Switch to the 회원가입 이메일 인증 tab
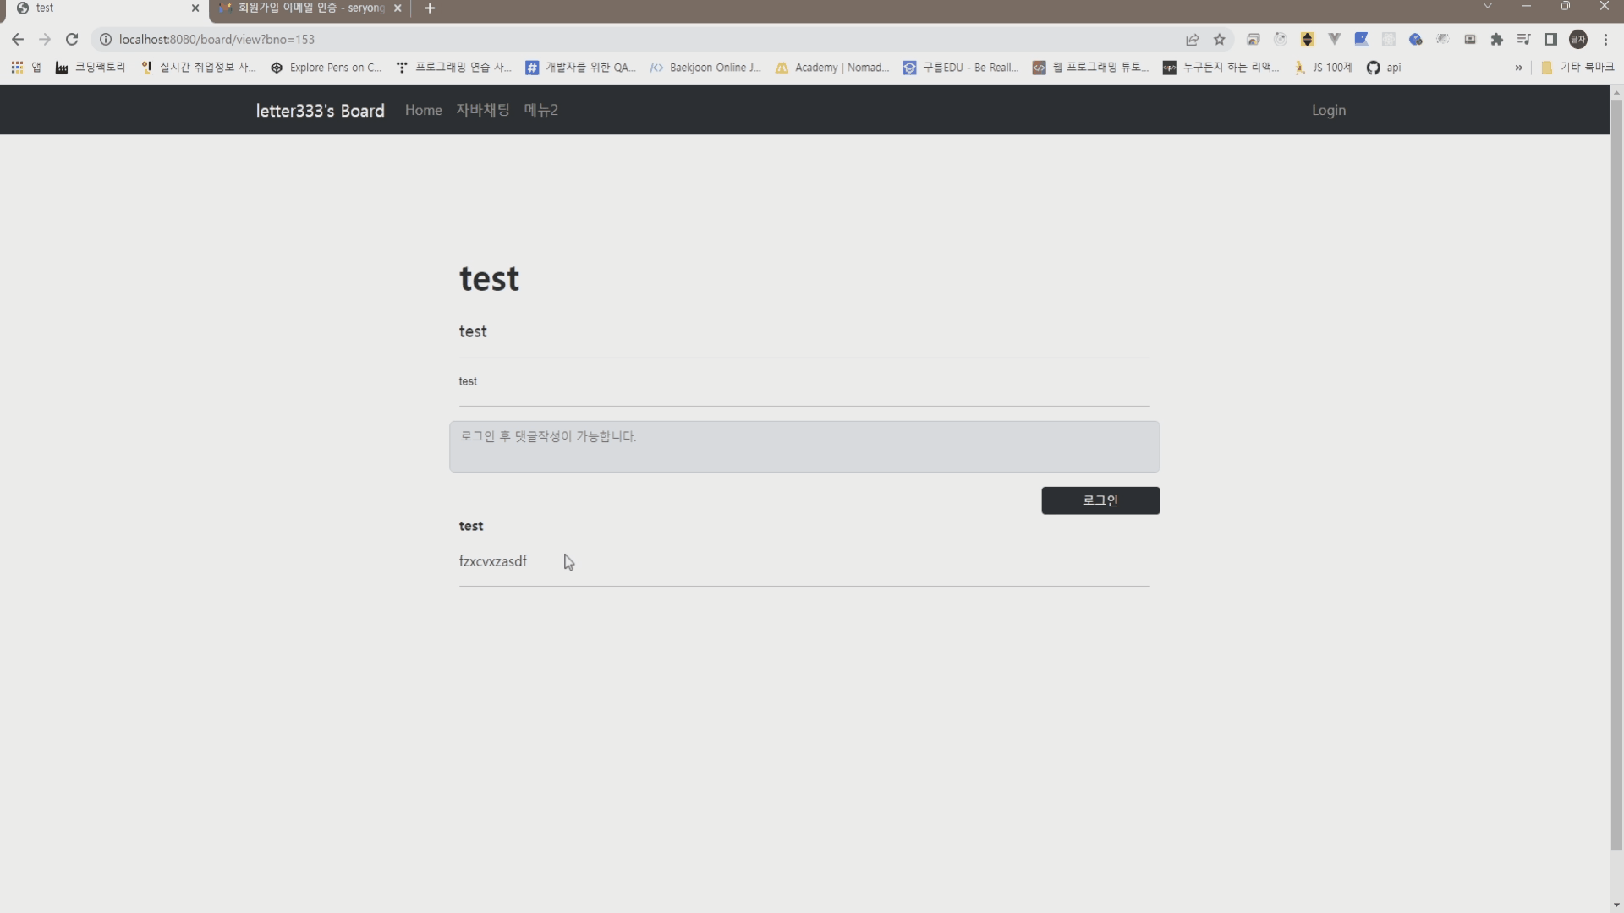1624x913 pixels. pos(304,9)
